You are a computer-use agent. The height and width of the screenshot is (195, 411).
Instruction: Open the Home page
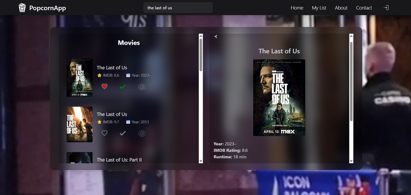click(297, 8)
